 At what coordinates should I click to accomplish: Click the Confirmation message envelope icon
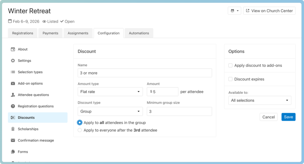(13, 140)
